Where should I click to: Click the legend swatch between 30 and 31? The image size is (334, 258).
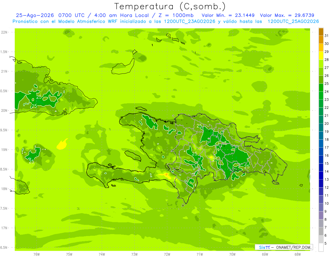coord(321,40)
